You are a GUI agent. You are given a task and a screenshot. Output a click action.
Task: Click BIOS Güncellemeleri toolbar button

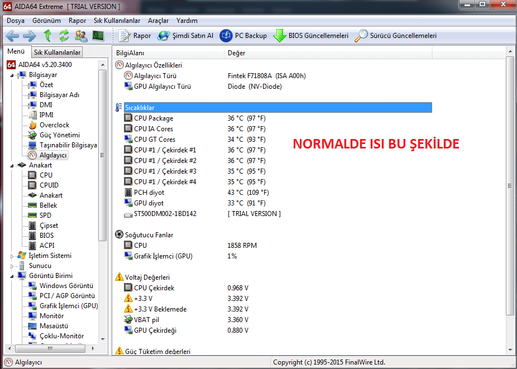point(310,36)
